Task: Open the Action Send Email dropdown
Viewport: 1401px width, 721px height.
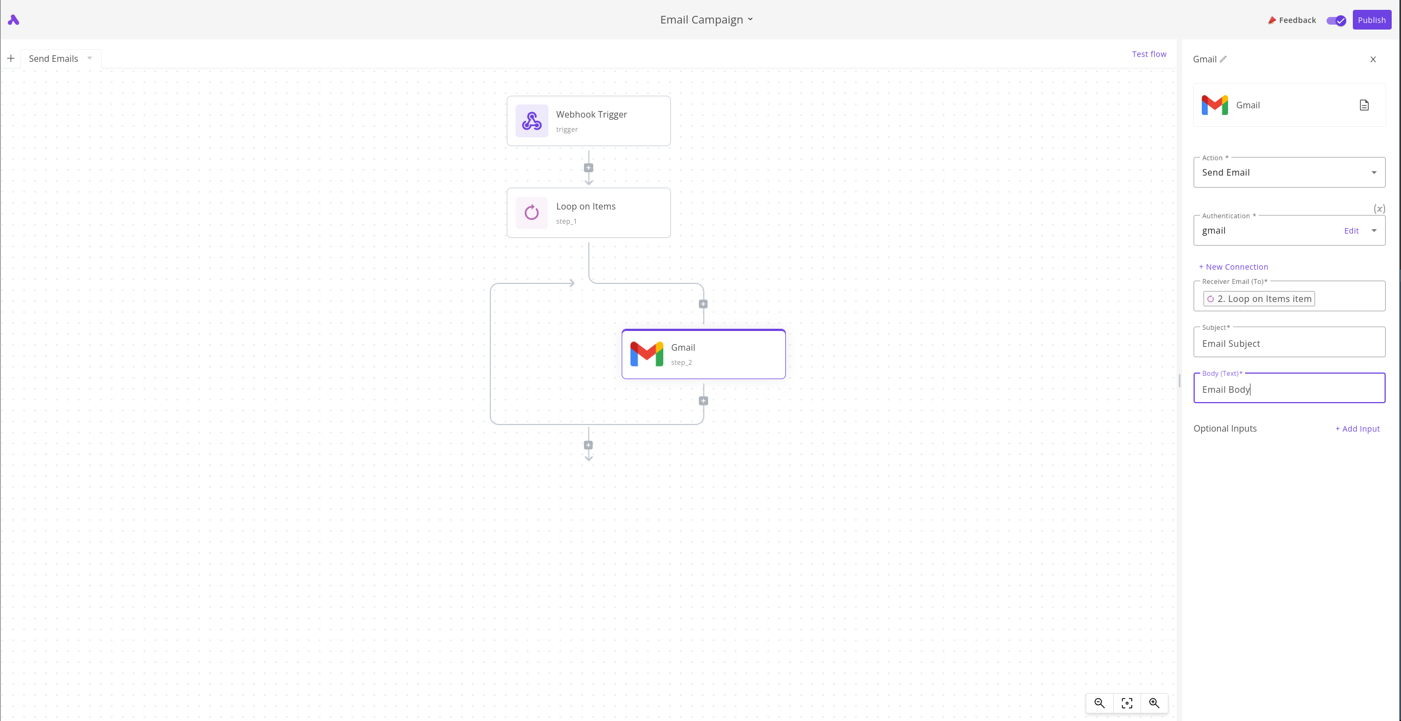Action: tap(1289, 172)
